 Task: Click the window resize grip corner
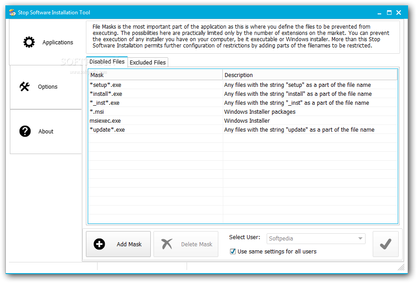click(401, 267)
